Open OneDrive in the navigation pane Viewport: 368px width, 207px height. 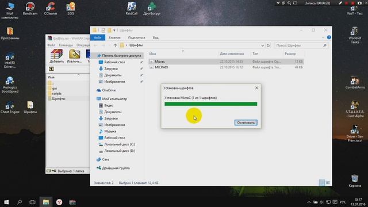coord(109,90)
